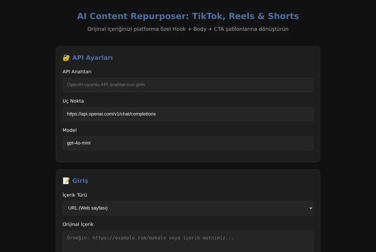Click the Uç Nokta label
376x252 pixels.
pyautogui.click(x=73, y=101)
